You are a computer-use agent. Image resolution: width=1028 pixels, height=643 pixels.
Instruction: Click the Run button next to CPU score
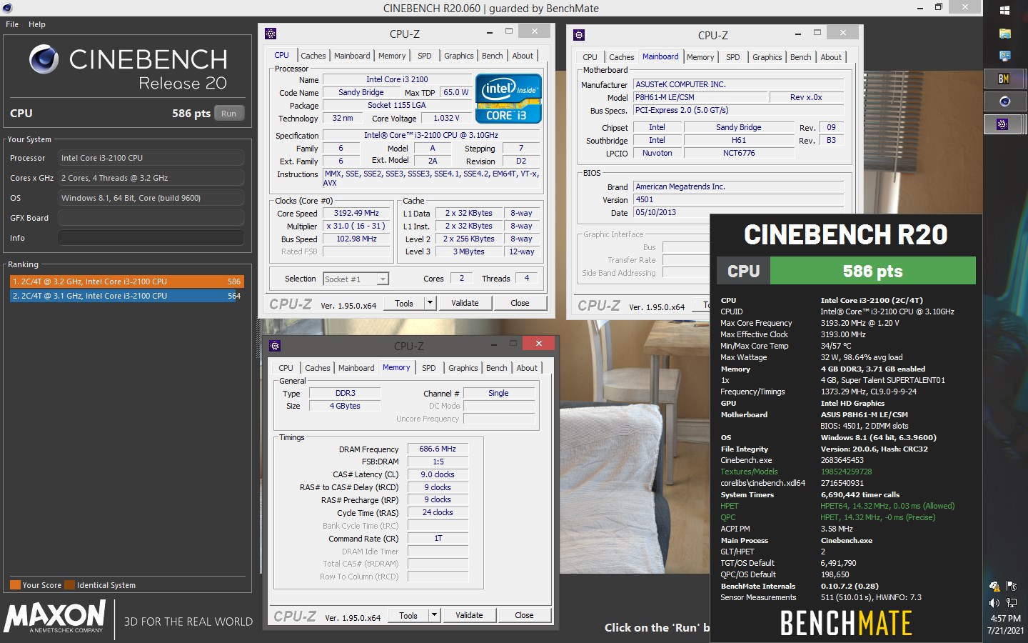pos(228,114)
